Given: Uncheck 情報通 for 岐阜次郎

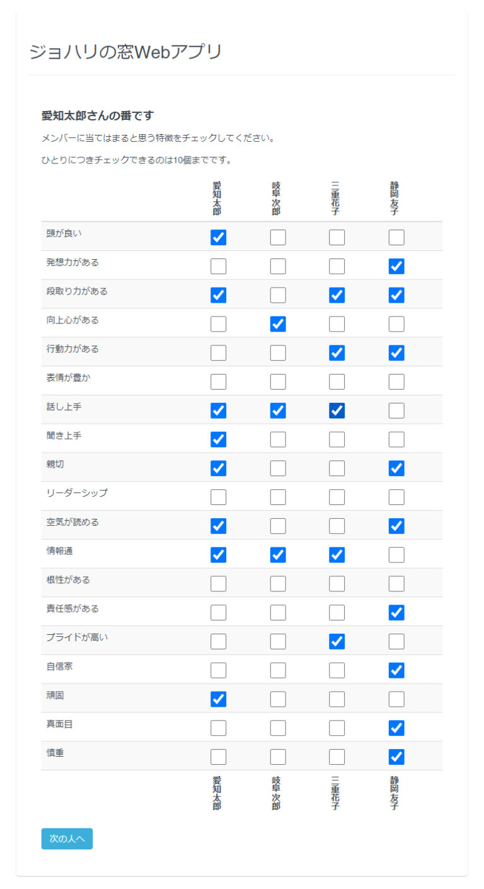Looking at the screenshot, I should 278,555.
